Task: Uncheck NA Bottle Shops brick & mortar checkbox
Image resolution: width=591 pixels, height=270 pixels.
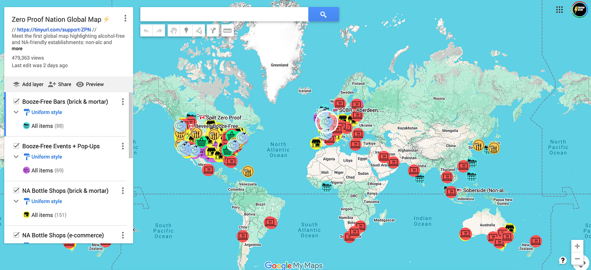Action: coord(17,191)
